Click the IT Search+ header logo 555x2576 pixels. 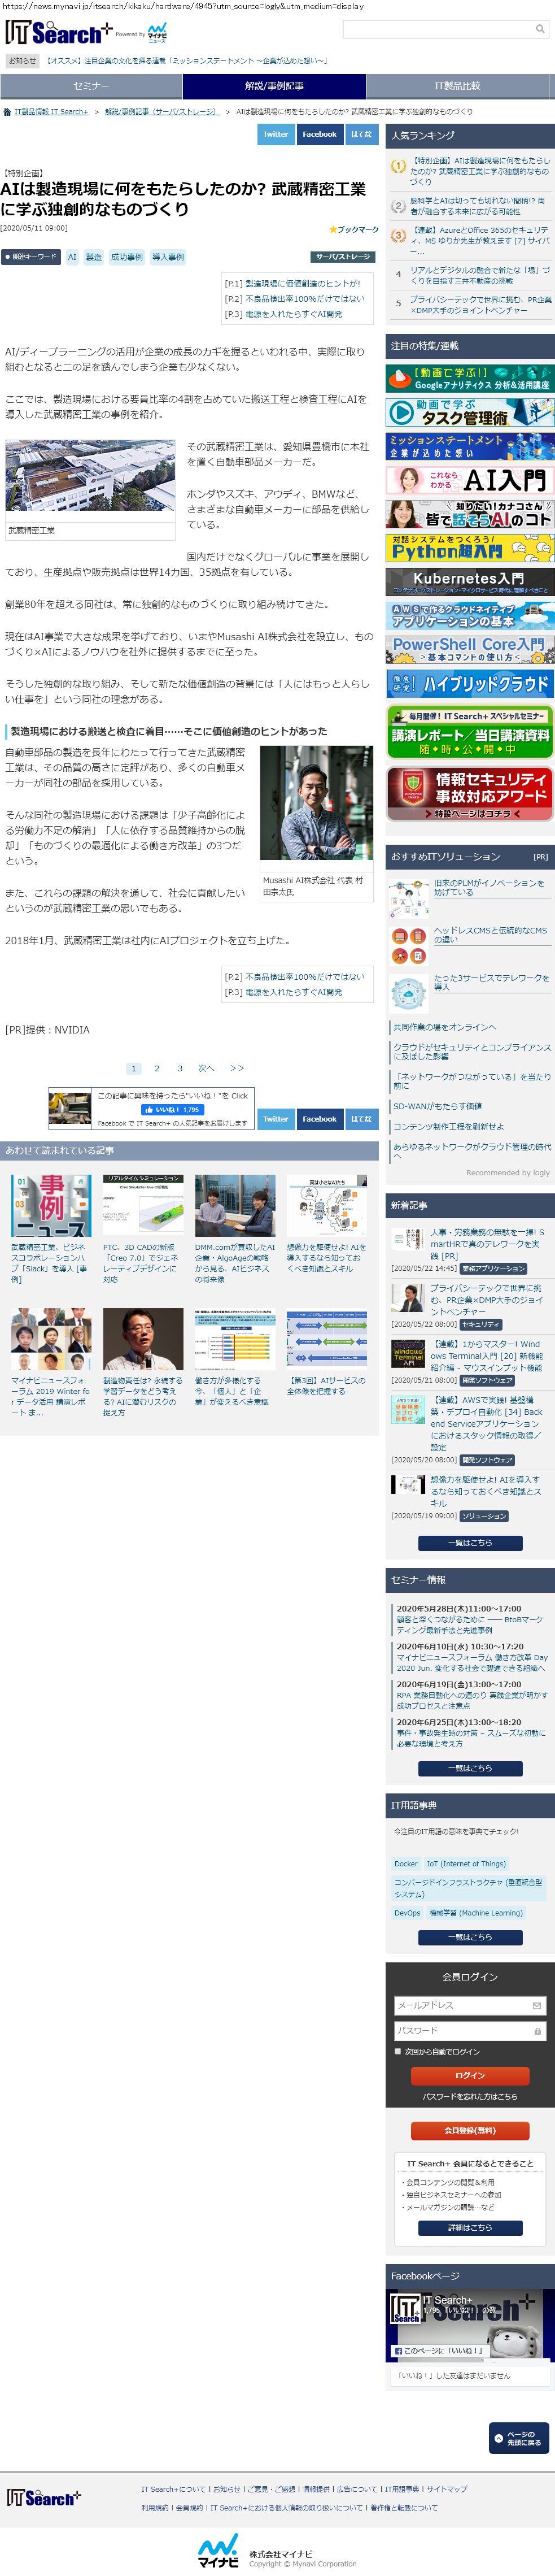(58, 33)
